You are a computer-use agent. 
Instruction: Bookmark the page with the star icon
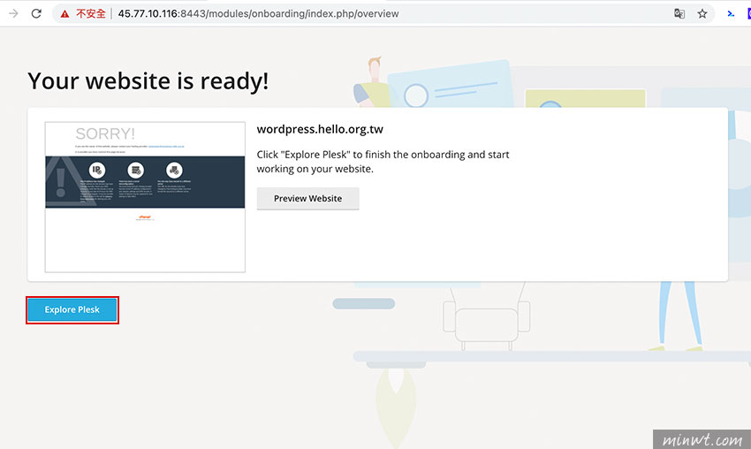(x=702, y=13)
